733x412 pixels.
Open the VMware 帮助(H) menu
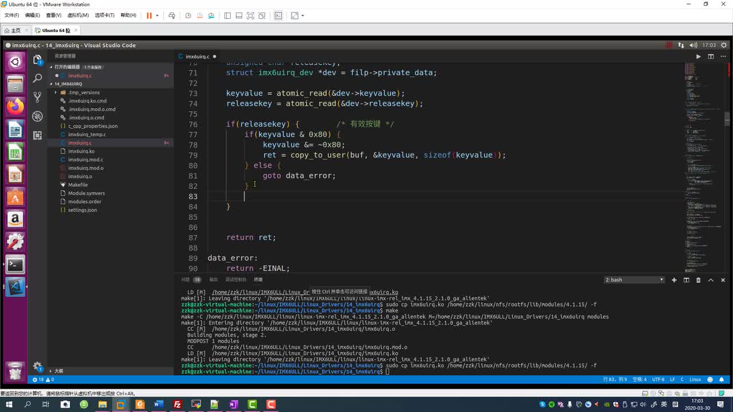click(x=128, y=15)
